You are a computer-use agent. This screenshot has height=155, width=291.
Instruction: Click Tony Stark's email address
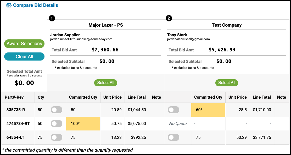189,39
